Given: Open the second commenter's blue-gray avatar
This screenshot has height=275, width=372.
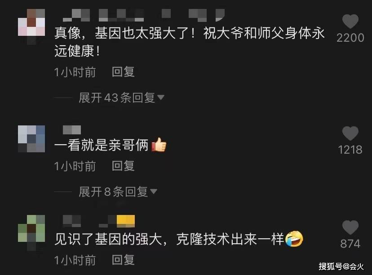Looking at the screenshot, I should click(31, 139).
